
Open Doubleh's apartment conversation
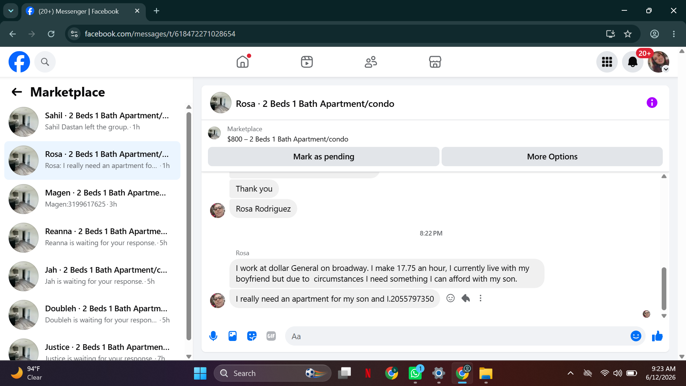click(92, 315)
